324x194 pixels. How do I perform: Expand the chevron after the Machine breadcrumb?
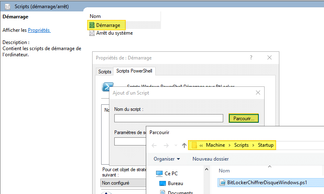pos(229,145)
